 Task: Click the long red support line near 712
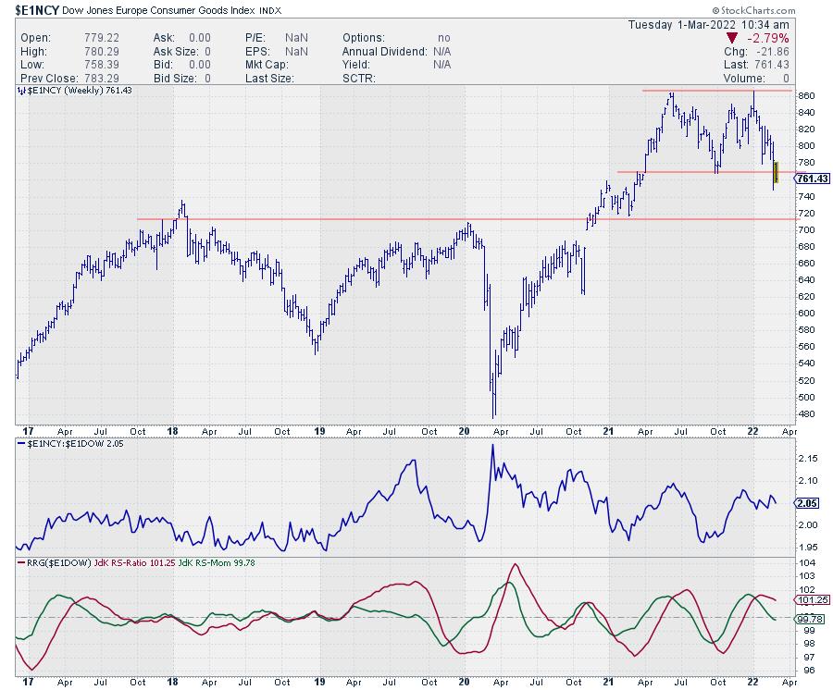[x=370, y=219]
